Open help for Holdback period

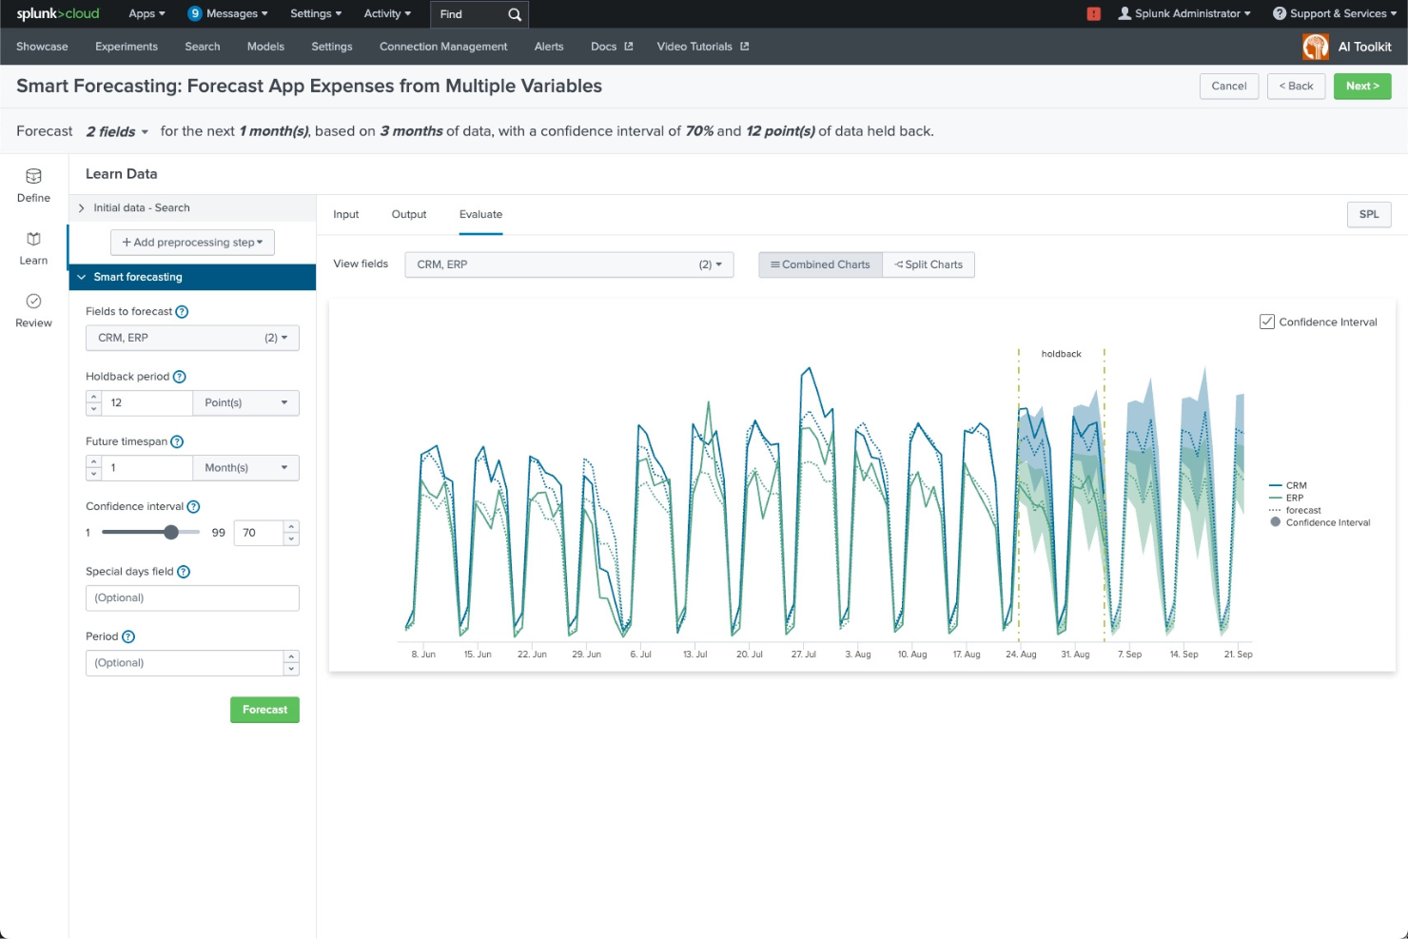point(179,377)
